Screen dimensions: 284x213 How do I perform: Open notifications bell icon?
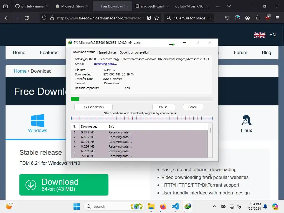(265, 206)
